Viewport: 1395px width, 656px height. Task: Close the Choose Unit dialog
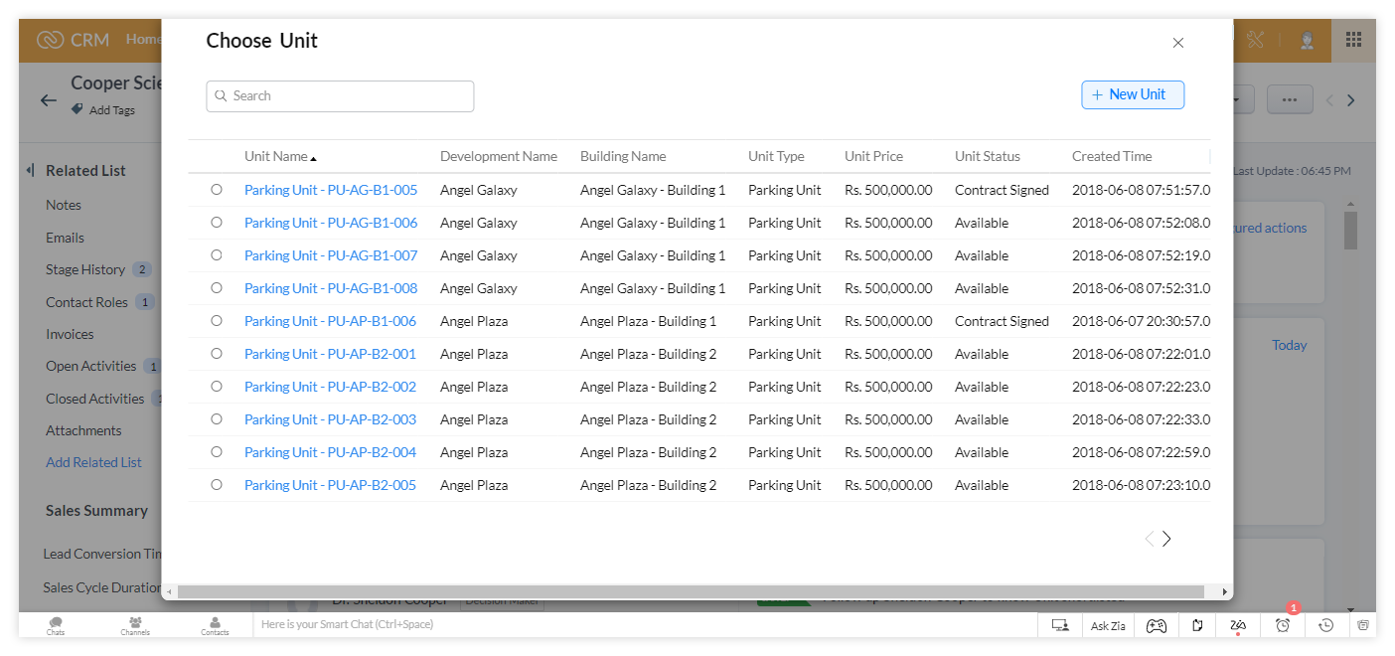click(x=1178, y=43)
